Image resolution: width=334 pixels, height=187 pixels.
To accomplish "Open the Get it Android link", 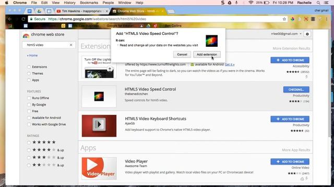I will (x=230, y=64).
